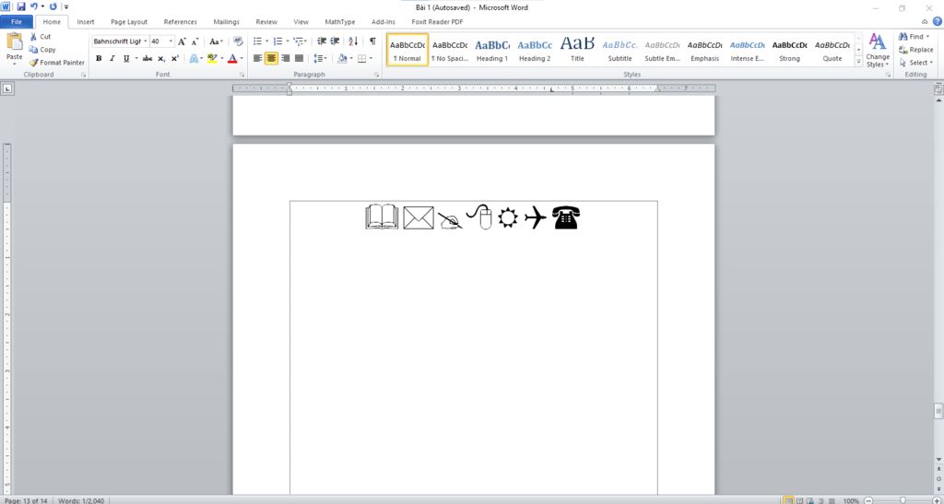
Task: Open line spacing dropdown
Action: [320, 58]
